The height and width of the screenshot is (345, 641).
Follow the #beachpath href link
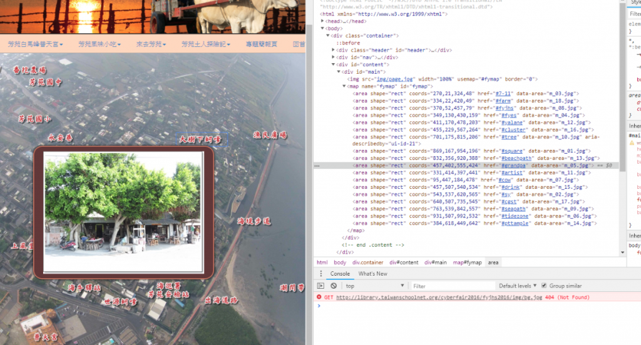point(516,158)
